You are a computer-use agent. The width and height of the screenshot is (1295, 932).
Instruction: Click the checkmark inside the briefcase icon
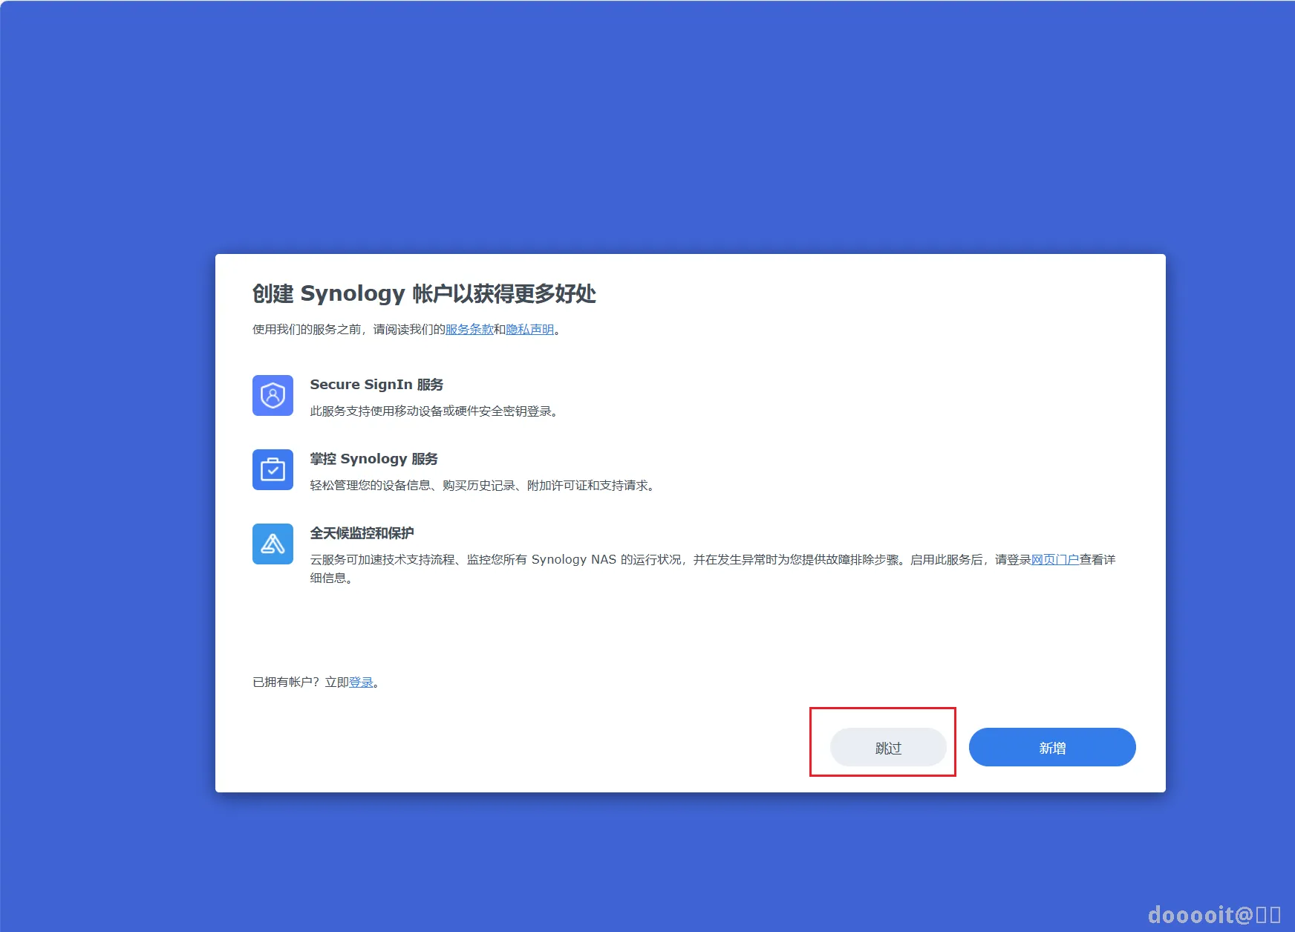273,470
